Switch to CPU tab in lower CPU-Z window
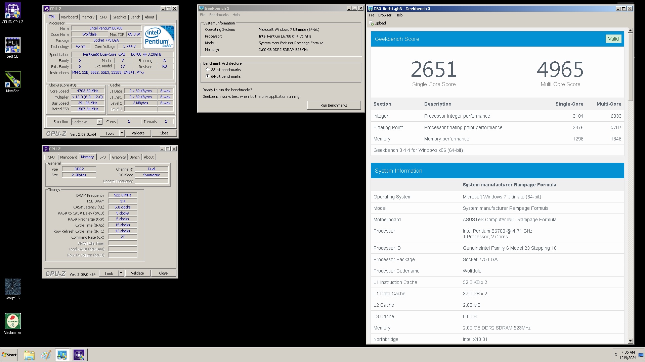This screenshot has height=362, width=645. point(51,157)
